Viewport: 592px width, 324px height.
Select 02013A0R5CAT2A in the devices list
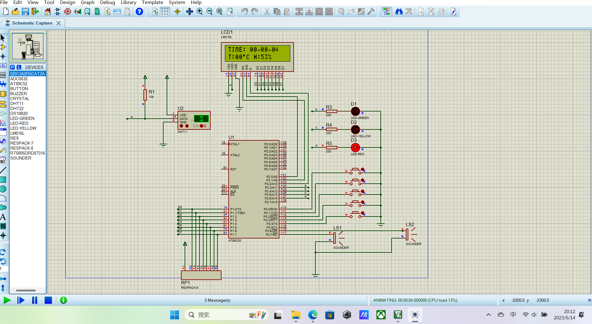[28, 74]
